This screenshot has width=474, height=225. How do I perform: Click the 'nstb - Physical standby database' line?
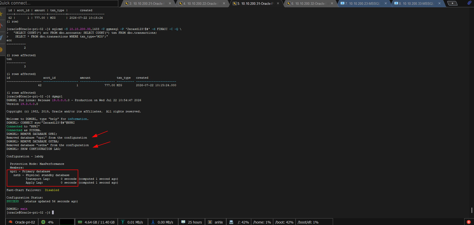[41, 175]
